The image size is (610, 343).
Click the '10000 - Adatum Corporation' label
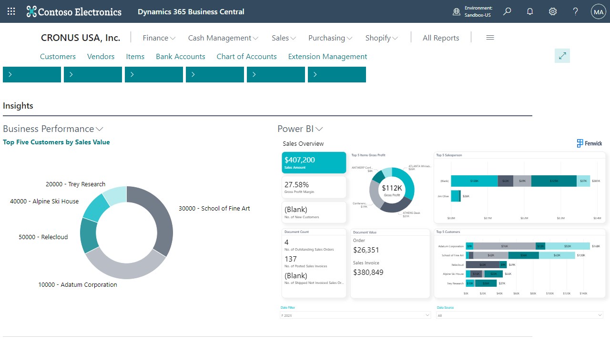78,284
